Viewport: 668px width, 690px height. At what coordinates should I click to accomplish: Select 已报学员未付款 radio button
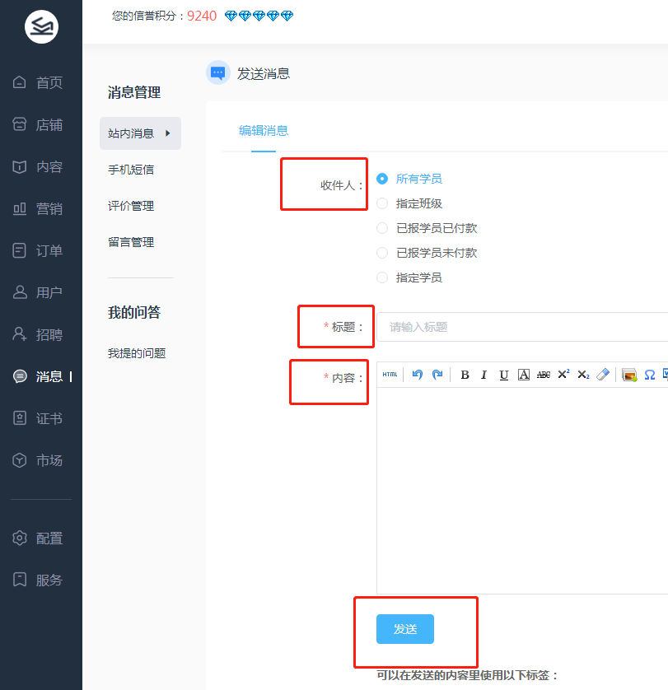(x=382, y=253)
